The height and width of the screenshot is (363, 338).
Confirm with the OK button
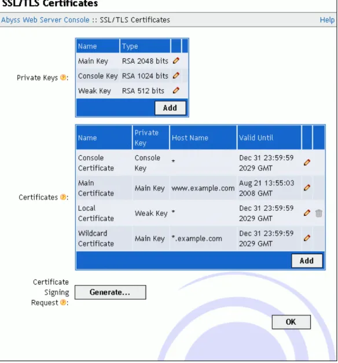[291, 322]
